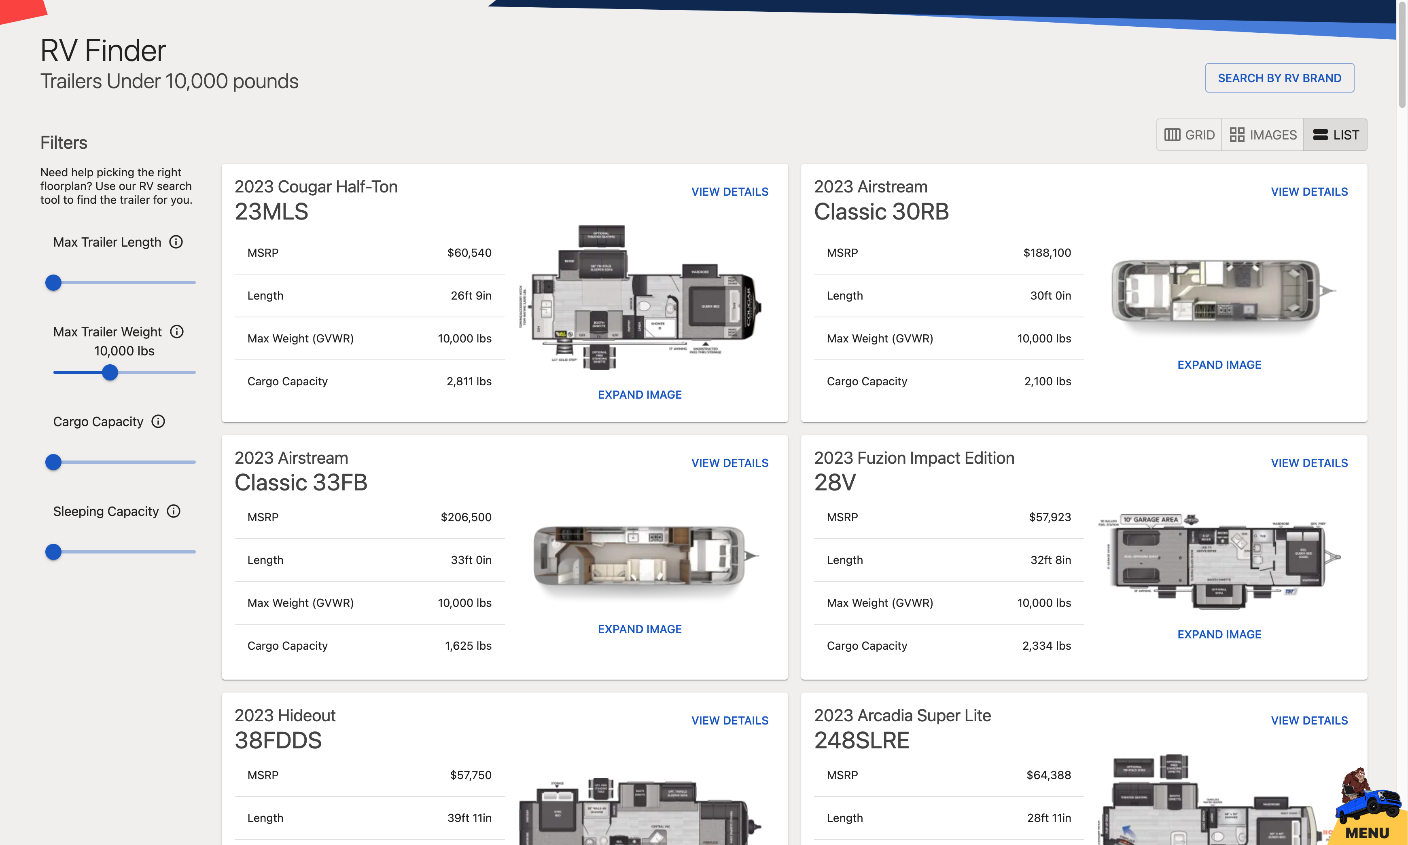The width and height of the screenshot is (1408, 845).
Task: Switch to GRID view
Action: coord(1189,135)
